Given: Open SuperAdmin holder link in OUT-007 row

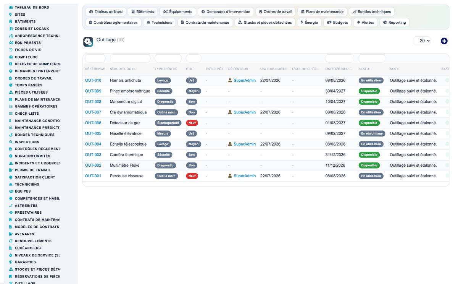Looking at the screenshot, I should pos(245,112).
